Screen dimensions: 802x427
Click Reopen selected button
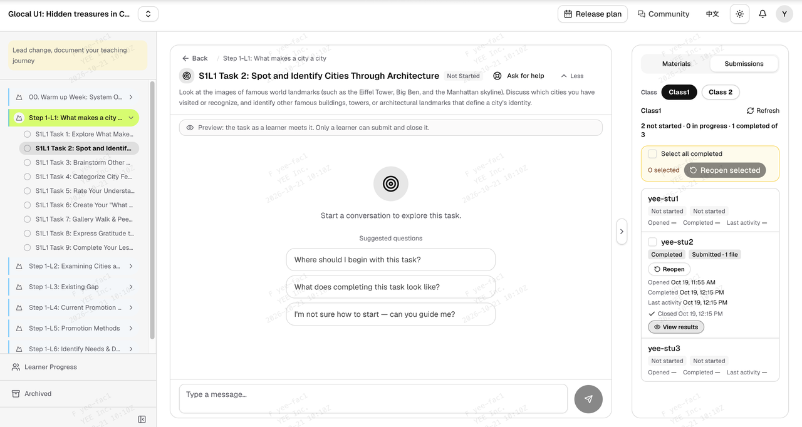pos(725,170)
